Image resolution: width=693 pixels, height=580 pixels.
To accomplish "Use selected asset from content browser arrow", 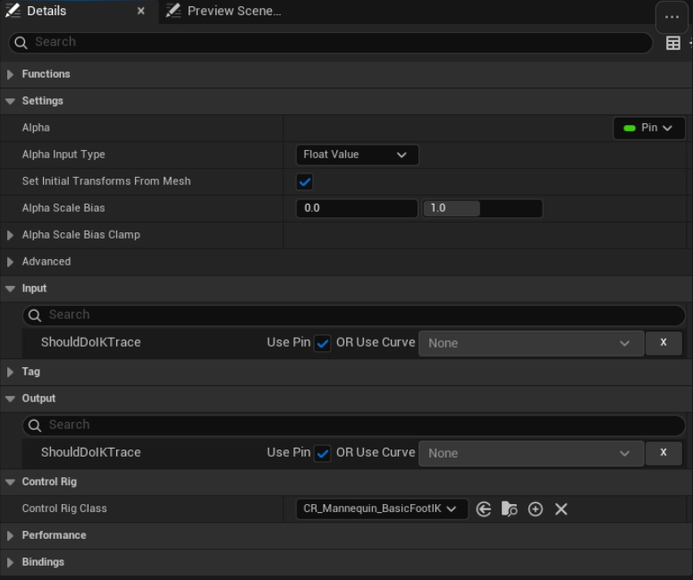I will tap(484, 509).
